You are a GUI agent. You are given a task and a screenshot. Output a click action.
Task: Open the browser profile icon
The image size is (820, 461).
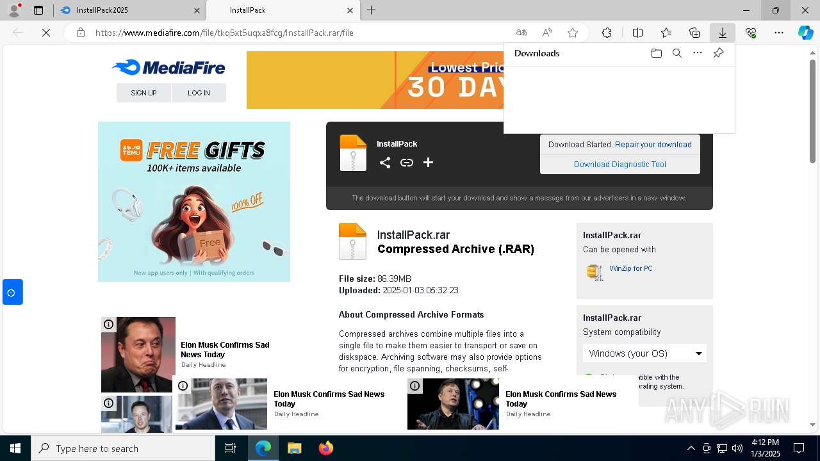click(x=13, y=10)
